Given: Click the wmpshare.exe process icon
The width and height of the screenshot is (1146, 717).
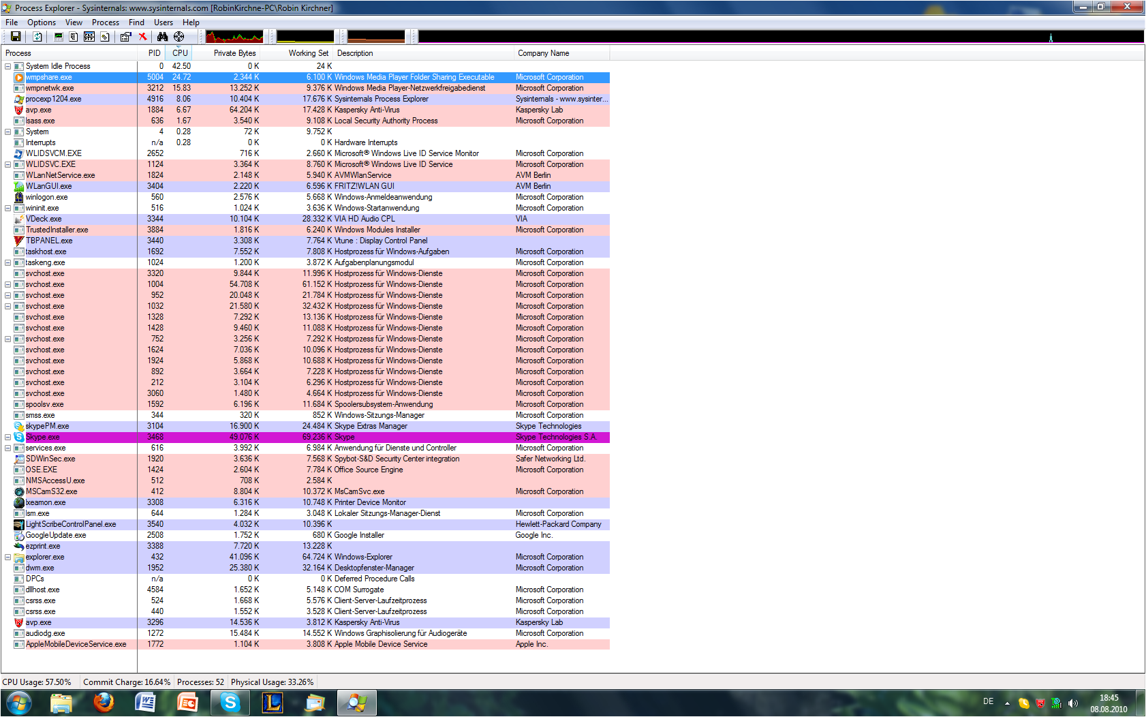Looking at the screenshot, I should pyautogui.click(x=19, y=78).
